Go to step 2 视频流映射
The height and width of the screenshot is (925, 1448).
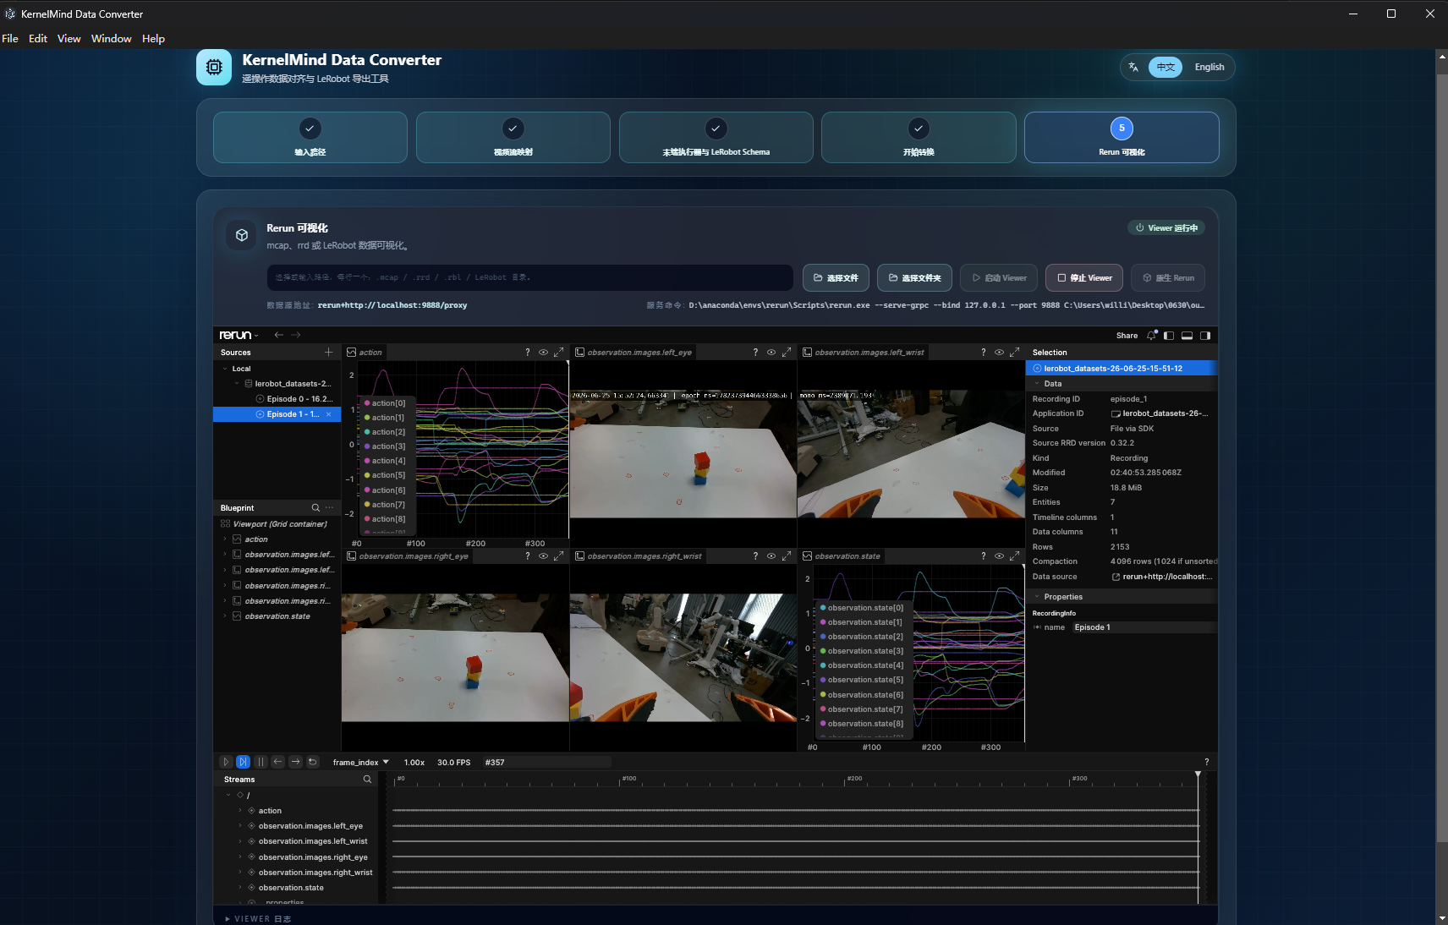[513, 137]
